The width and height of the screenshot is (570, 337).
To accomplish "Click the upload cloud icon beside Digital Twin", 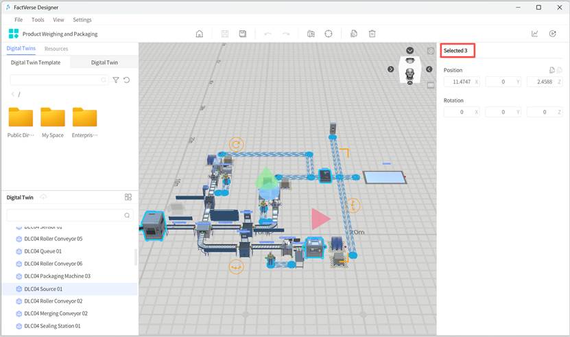I will [43, 197].
